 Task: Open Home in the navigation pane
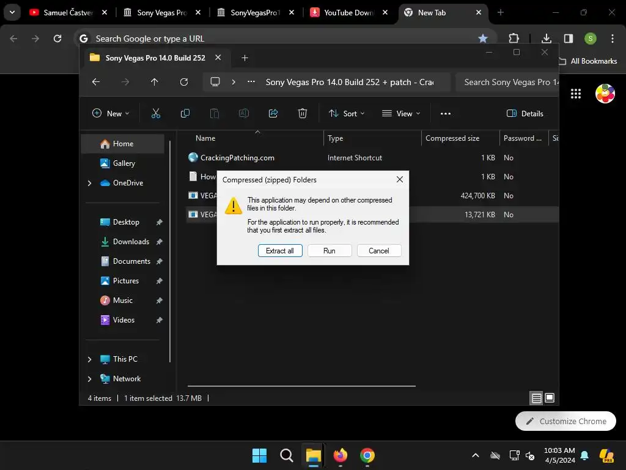pyautogui.click(x=122, y=143)
